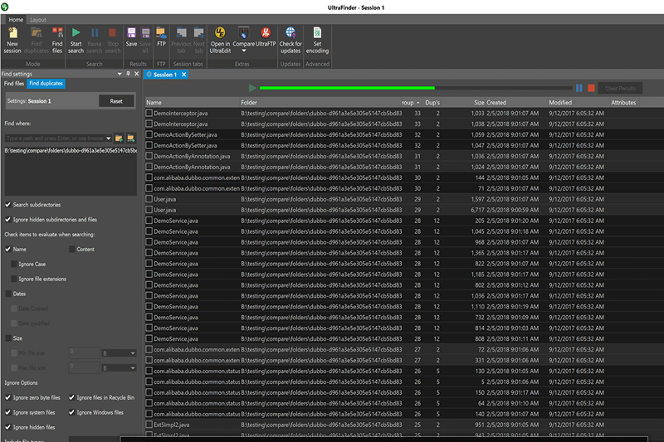Open Find settings panel options dropdown arrow
The height and width of the screenshot is (442, 664).
coord(120,74)
